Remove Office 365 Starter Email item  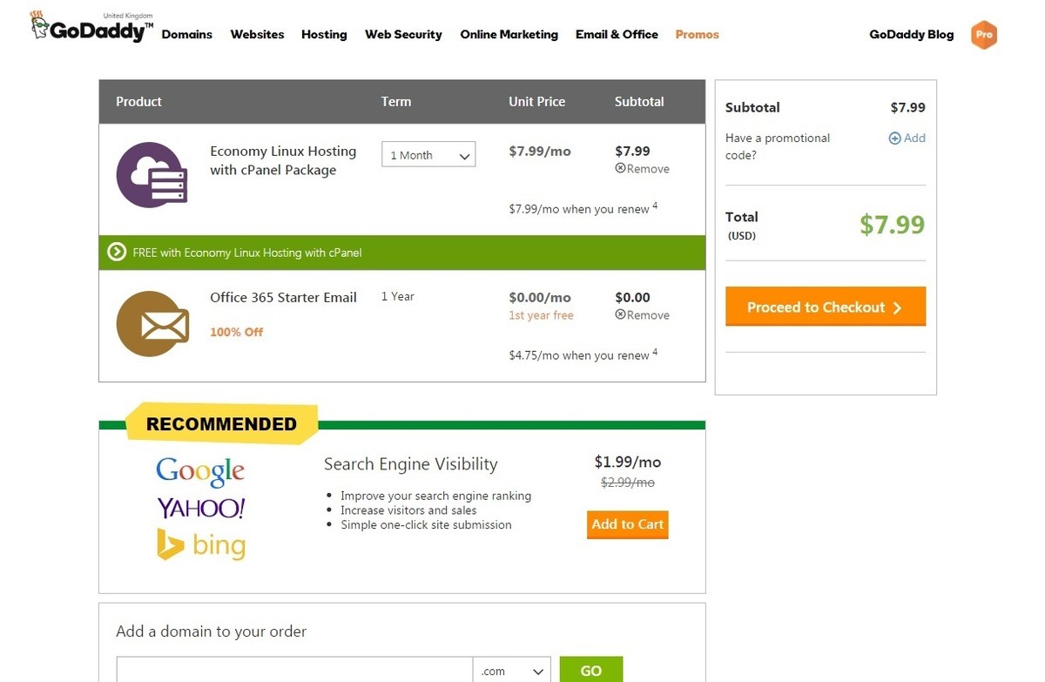[642, 315]
